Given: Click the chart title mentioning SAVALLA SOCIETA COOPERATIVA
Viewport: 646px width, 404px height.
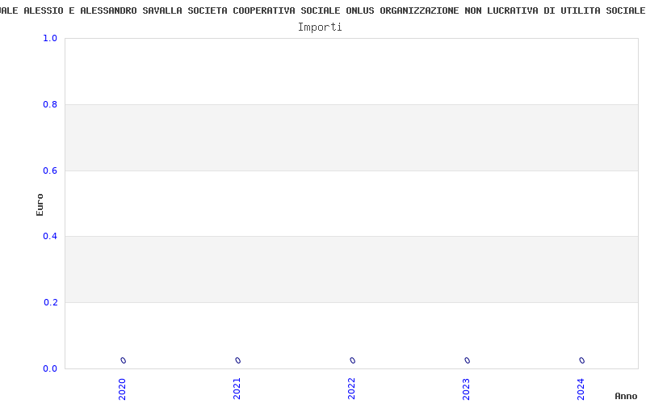Looking at the screenshot, I should [323, 11].
